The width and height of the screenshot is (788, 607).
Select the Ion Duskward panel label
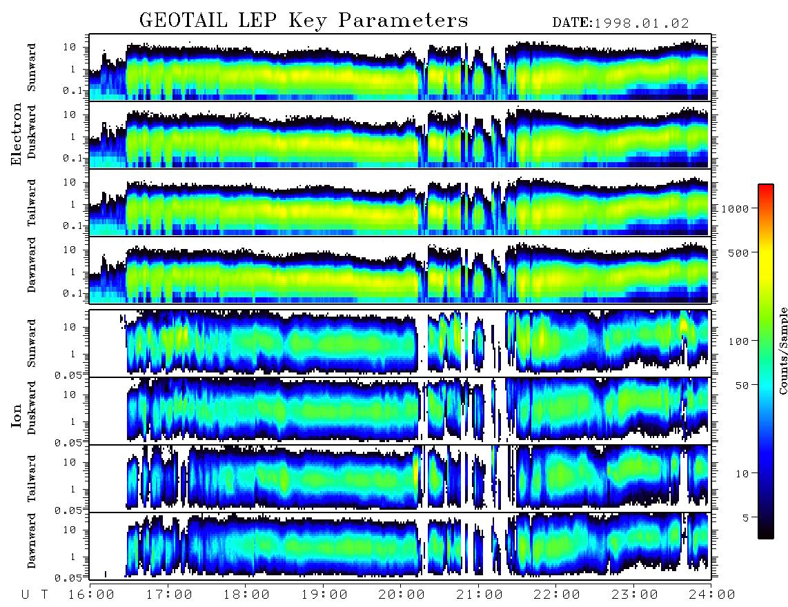click(x=32, y=408)
